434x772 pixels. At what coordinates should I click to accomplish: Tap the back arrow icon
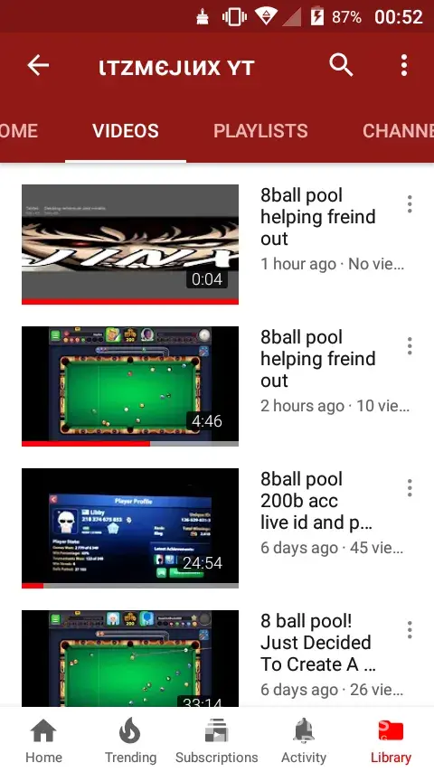click(x=38, y=65)
